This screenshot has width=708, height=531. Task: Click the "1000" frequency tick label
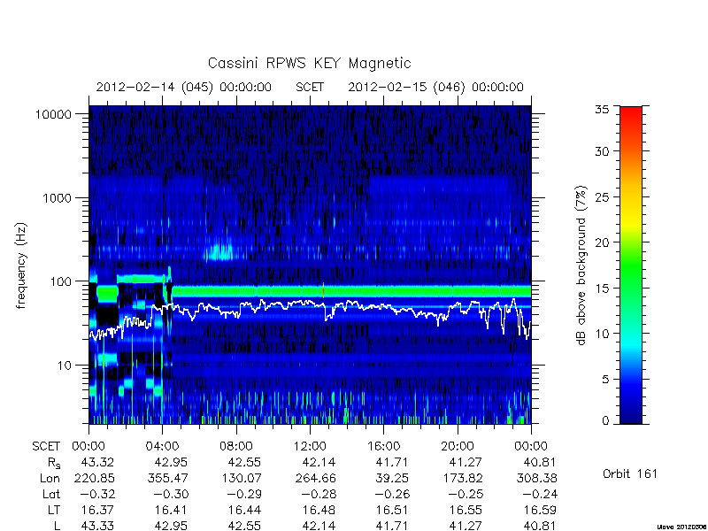click(58, 198)
